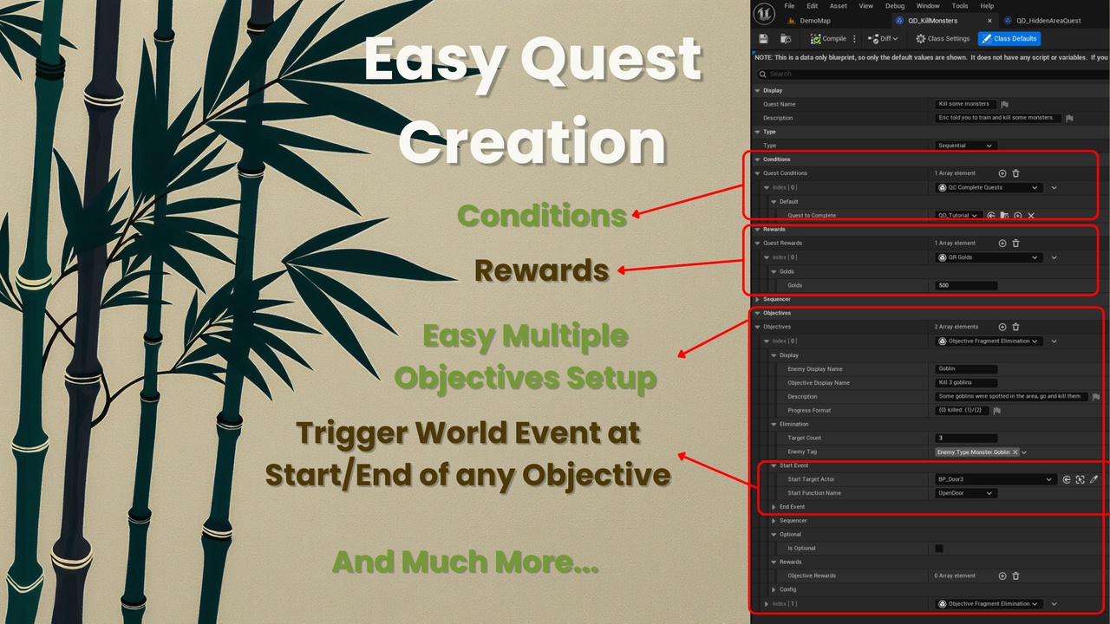
Task: Edit the Target Count field
Action: point(966,438)
